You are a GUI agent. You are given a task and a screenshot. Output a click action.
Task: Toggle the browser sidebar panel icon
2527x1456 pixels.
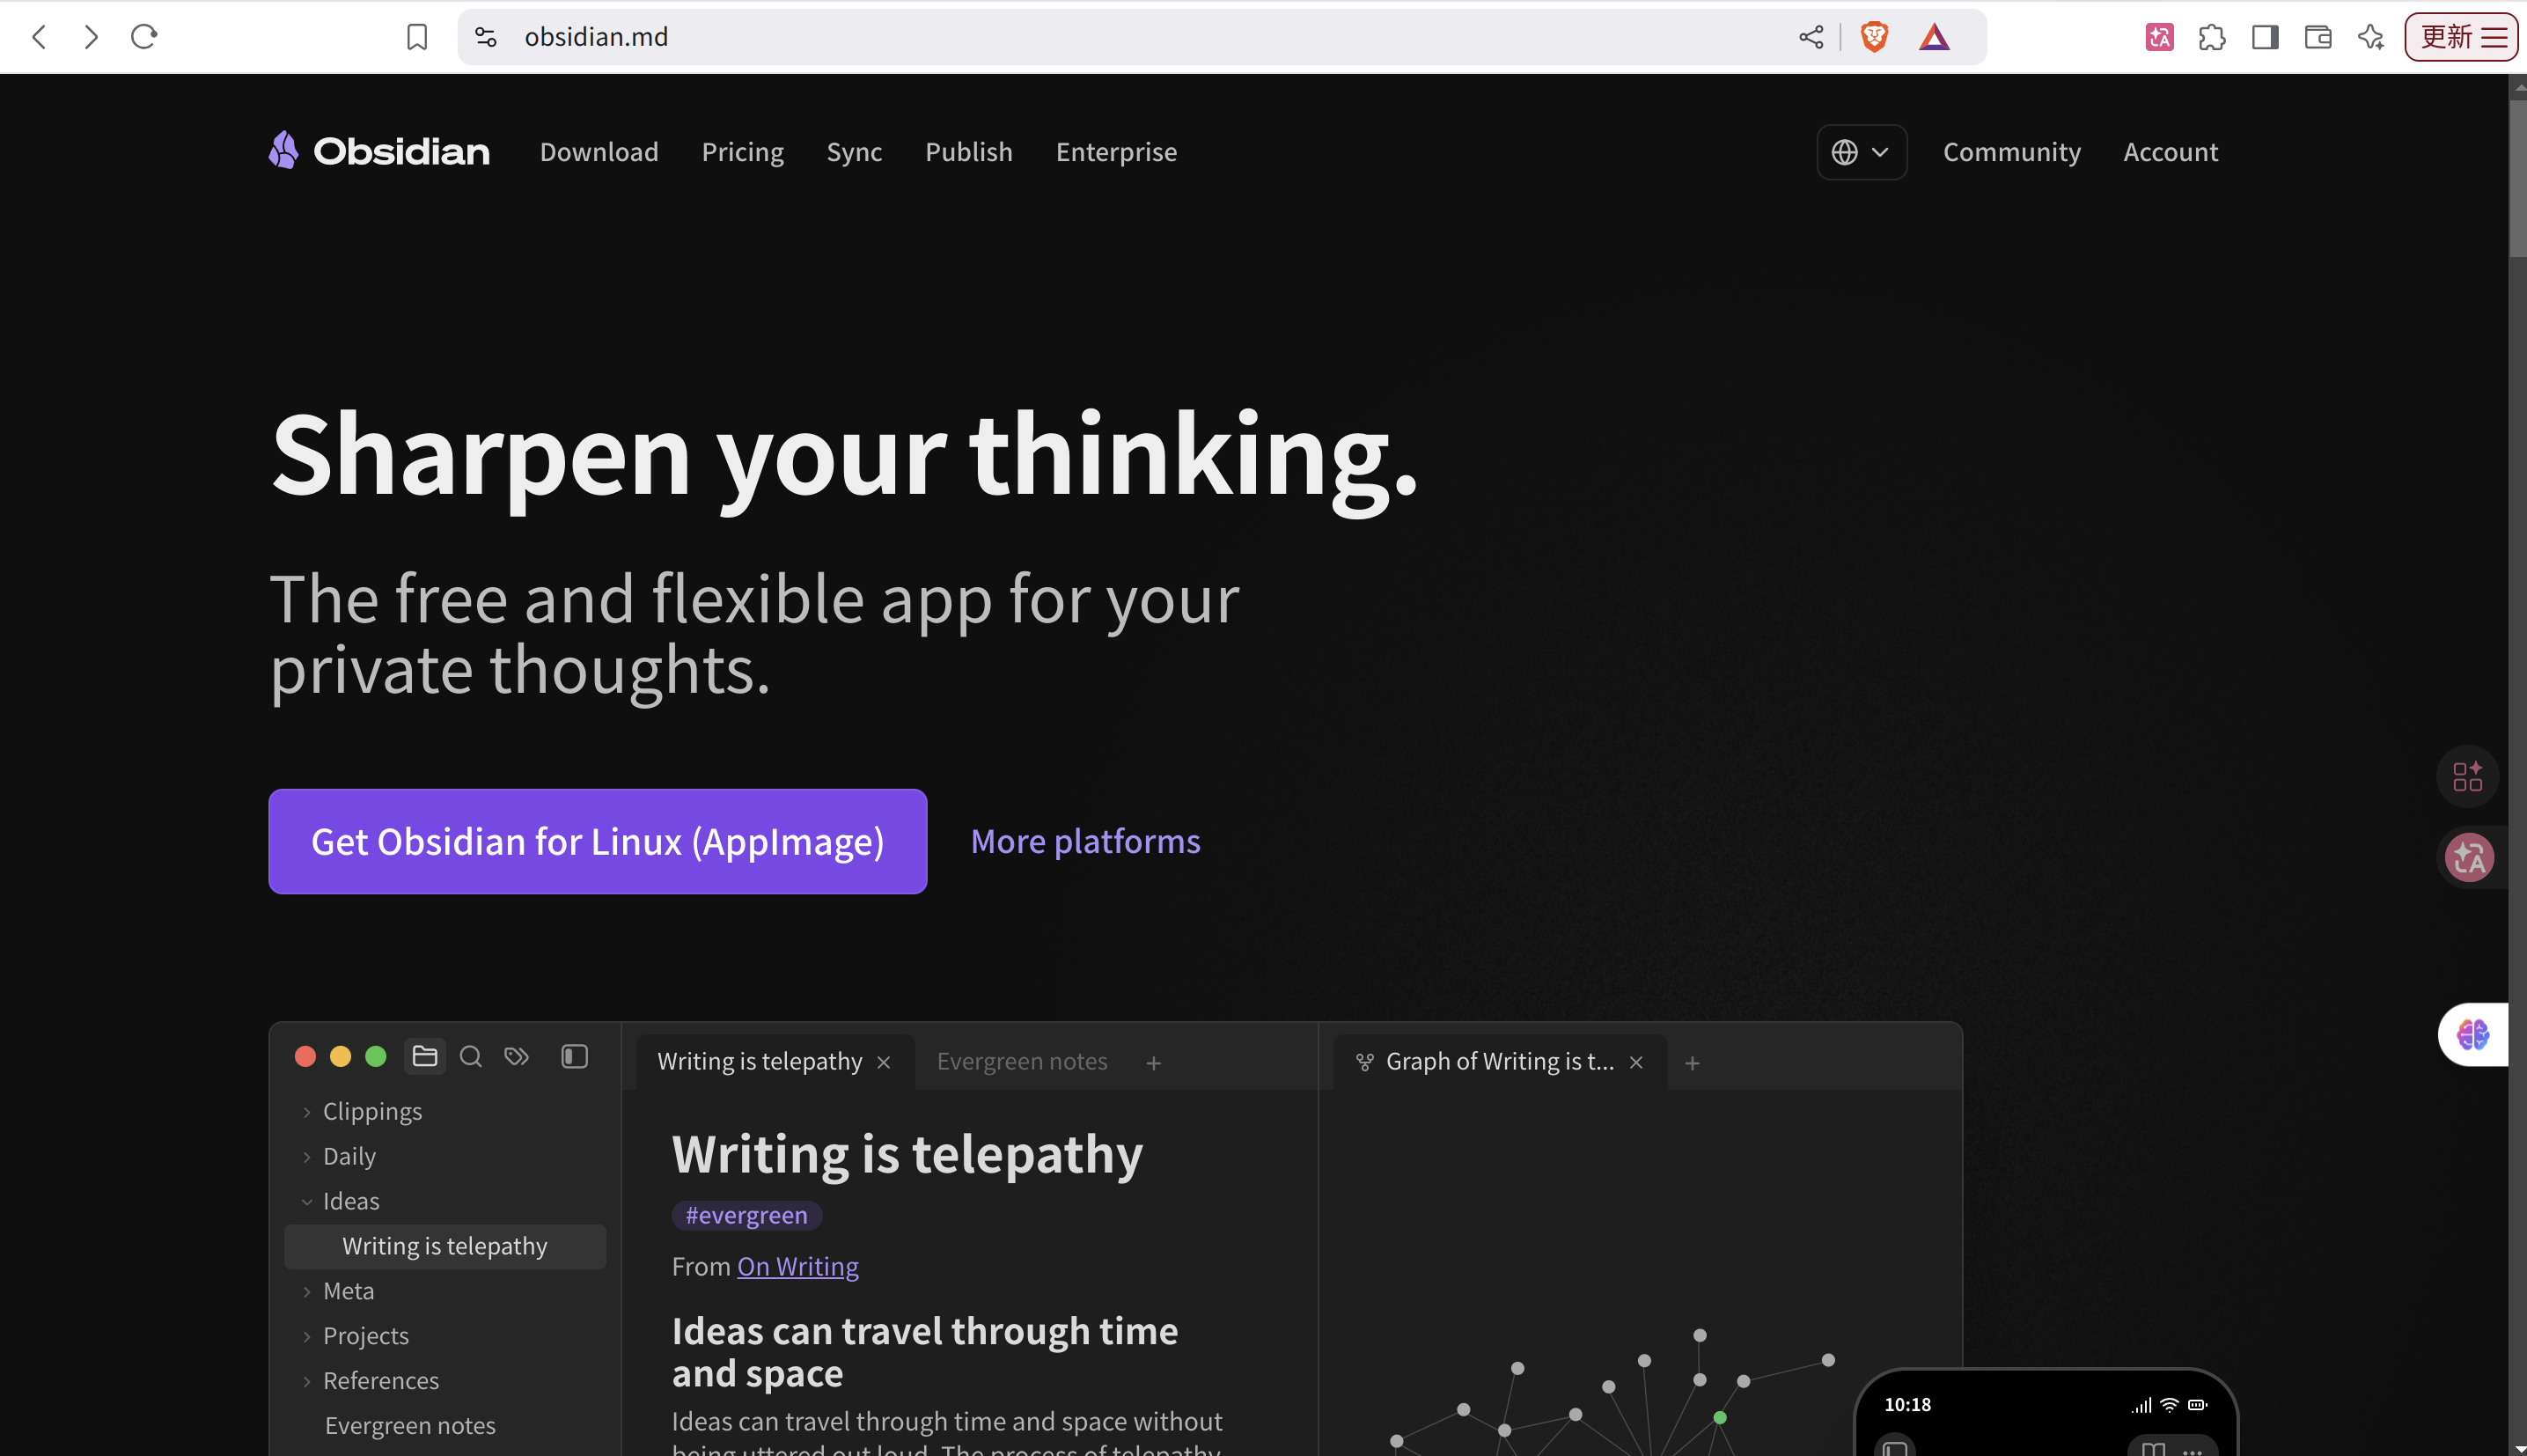[2265, 37]
